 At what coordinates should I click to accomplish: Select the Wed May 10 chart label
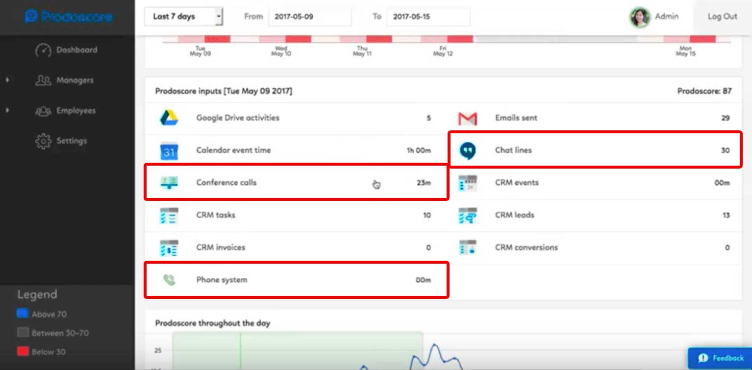coord(281,51)
